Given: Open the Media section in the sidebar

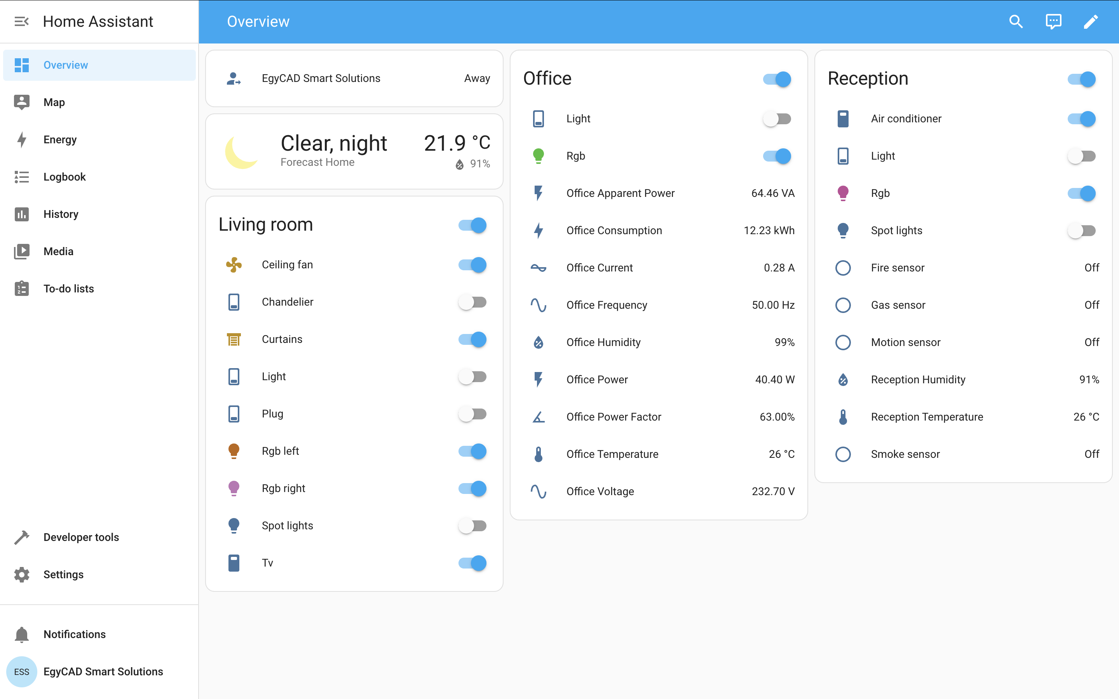Looking at the screenshot, I should point(58,251).
